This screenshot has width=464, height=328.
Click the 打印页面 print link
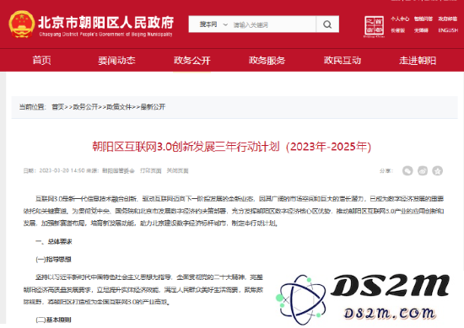point(151,170)
